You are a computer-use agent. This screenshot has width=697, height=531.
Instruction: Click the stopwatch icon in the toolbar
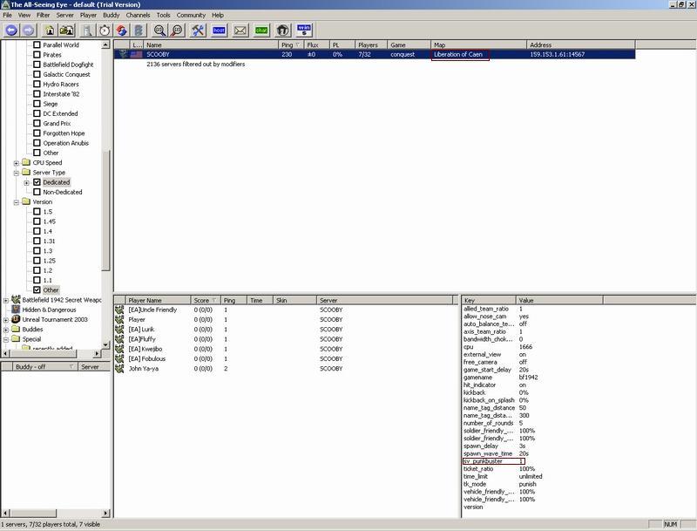pos(105,30)
